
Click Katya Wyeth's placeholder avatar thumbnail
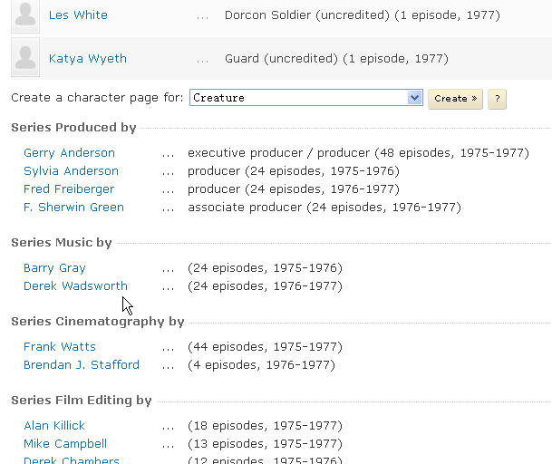(25, 57)
